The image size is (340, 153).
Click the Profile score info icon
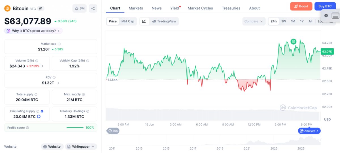click(27, 128)
